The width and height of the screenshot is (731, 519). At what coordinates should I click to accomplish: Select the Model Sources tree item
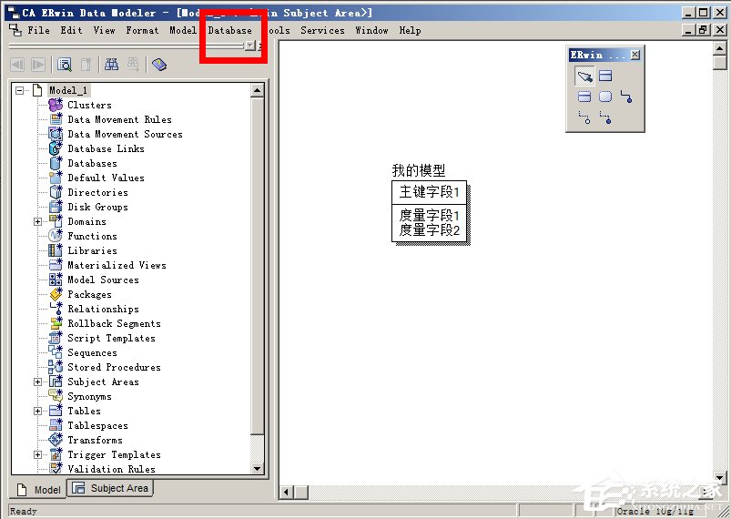(x=103, y=280)
